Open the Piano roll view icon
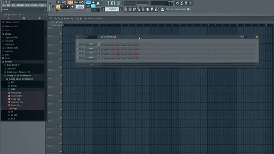This screenshot has height=154, width=274. click(x=134, y=9)
